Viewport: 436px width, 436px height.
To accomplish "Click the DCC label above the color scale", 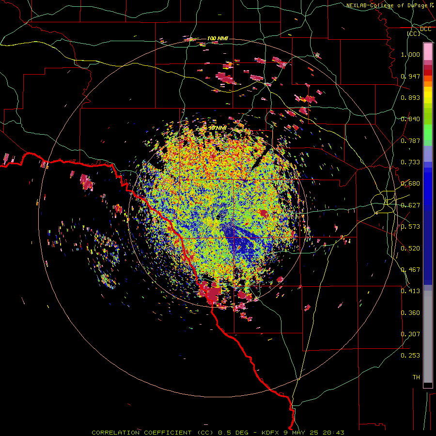I will pyautogui.click(x=425, y=29).
